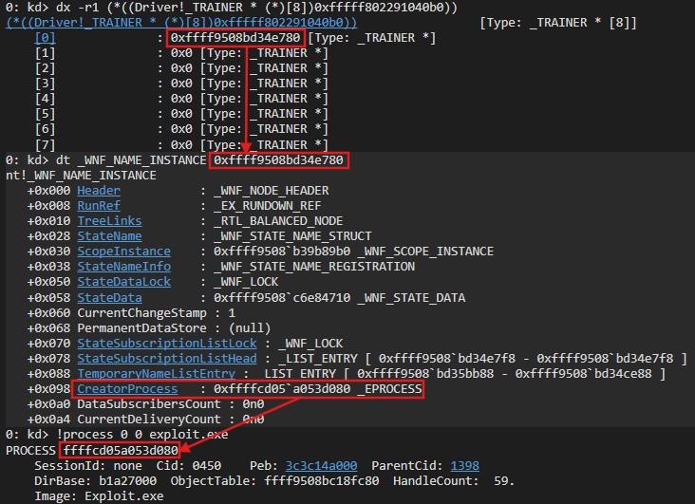Image resolution: width=695 pixels, height=504 pixels.
Task: Open the [0] array element link
Action: click(x=46, y=37)
